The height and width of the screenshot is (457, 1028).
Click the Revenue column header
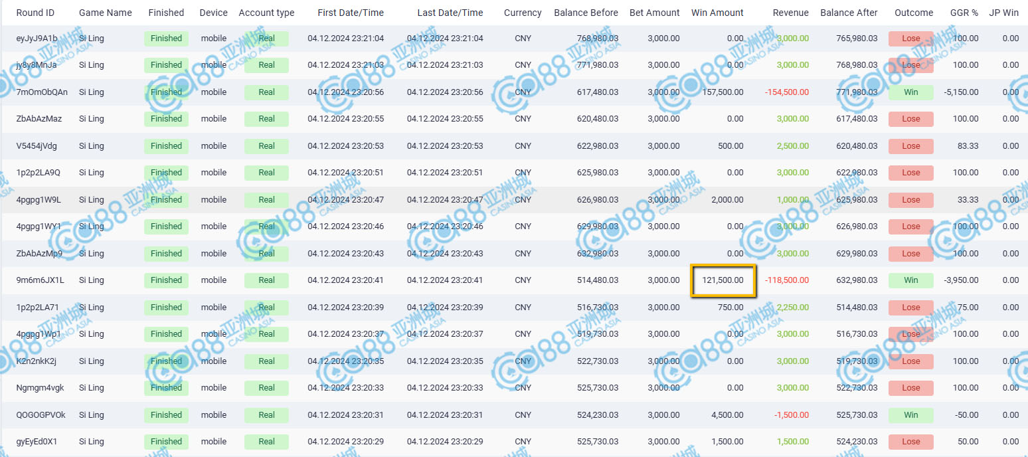(x=791, y=13)
